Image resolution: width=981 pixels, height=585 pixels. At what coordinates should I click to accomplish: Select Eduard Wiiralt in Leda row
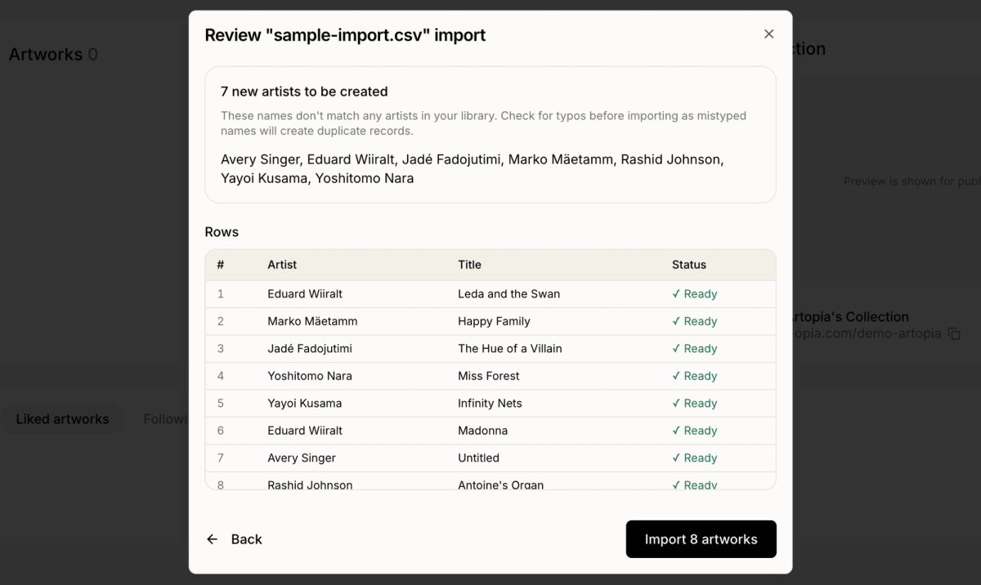(x=305, y=294)
